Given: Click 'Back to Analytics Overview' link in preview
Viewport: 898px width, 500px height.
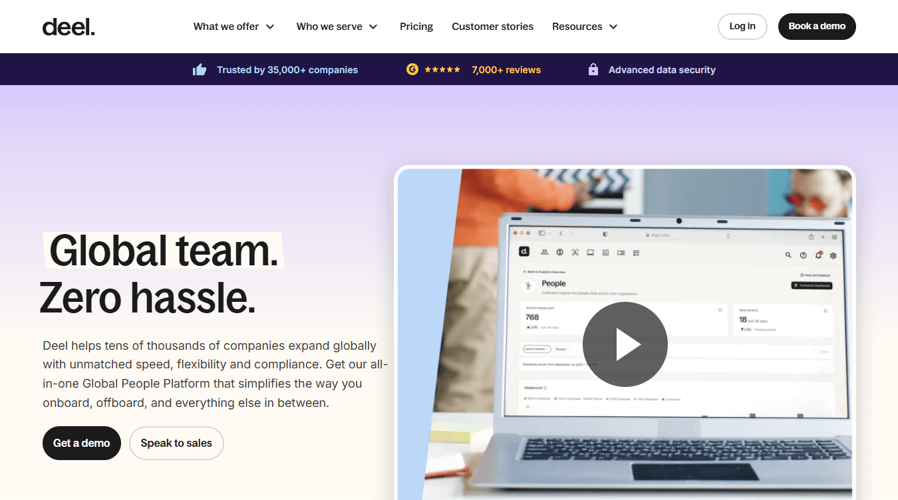Looking at the screenshot, I should 544,272.
